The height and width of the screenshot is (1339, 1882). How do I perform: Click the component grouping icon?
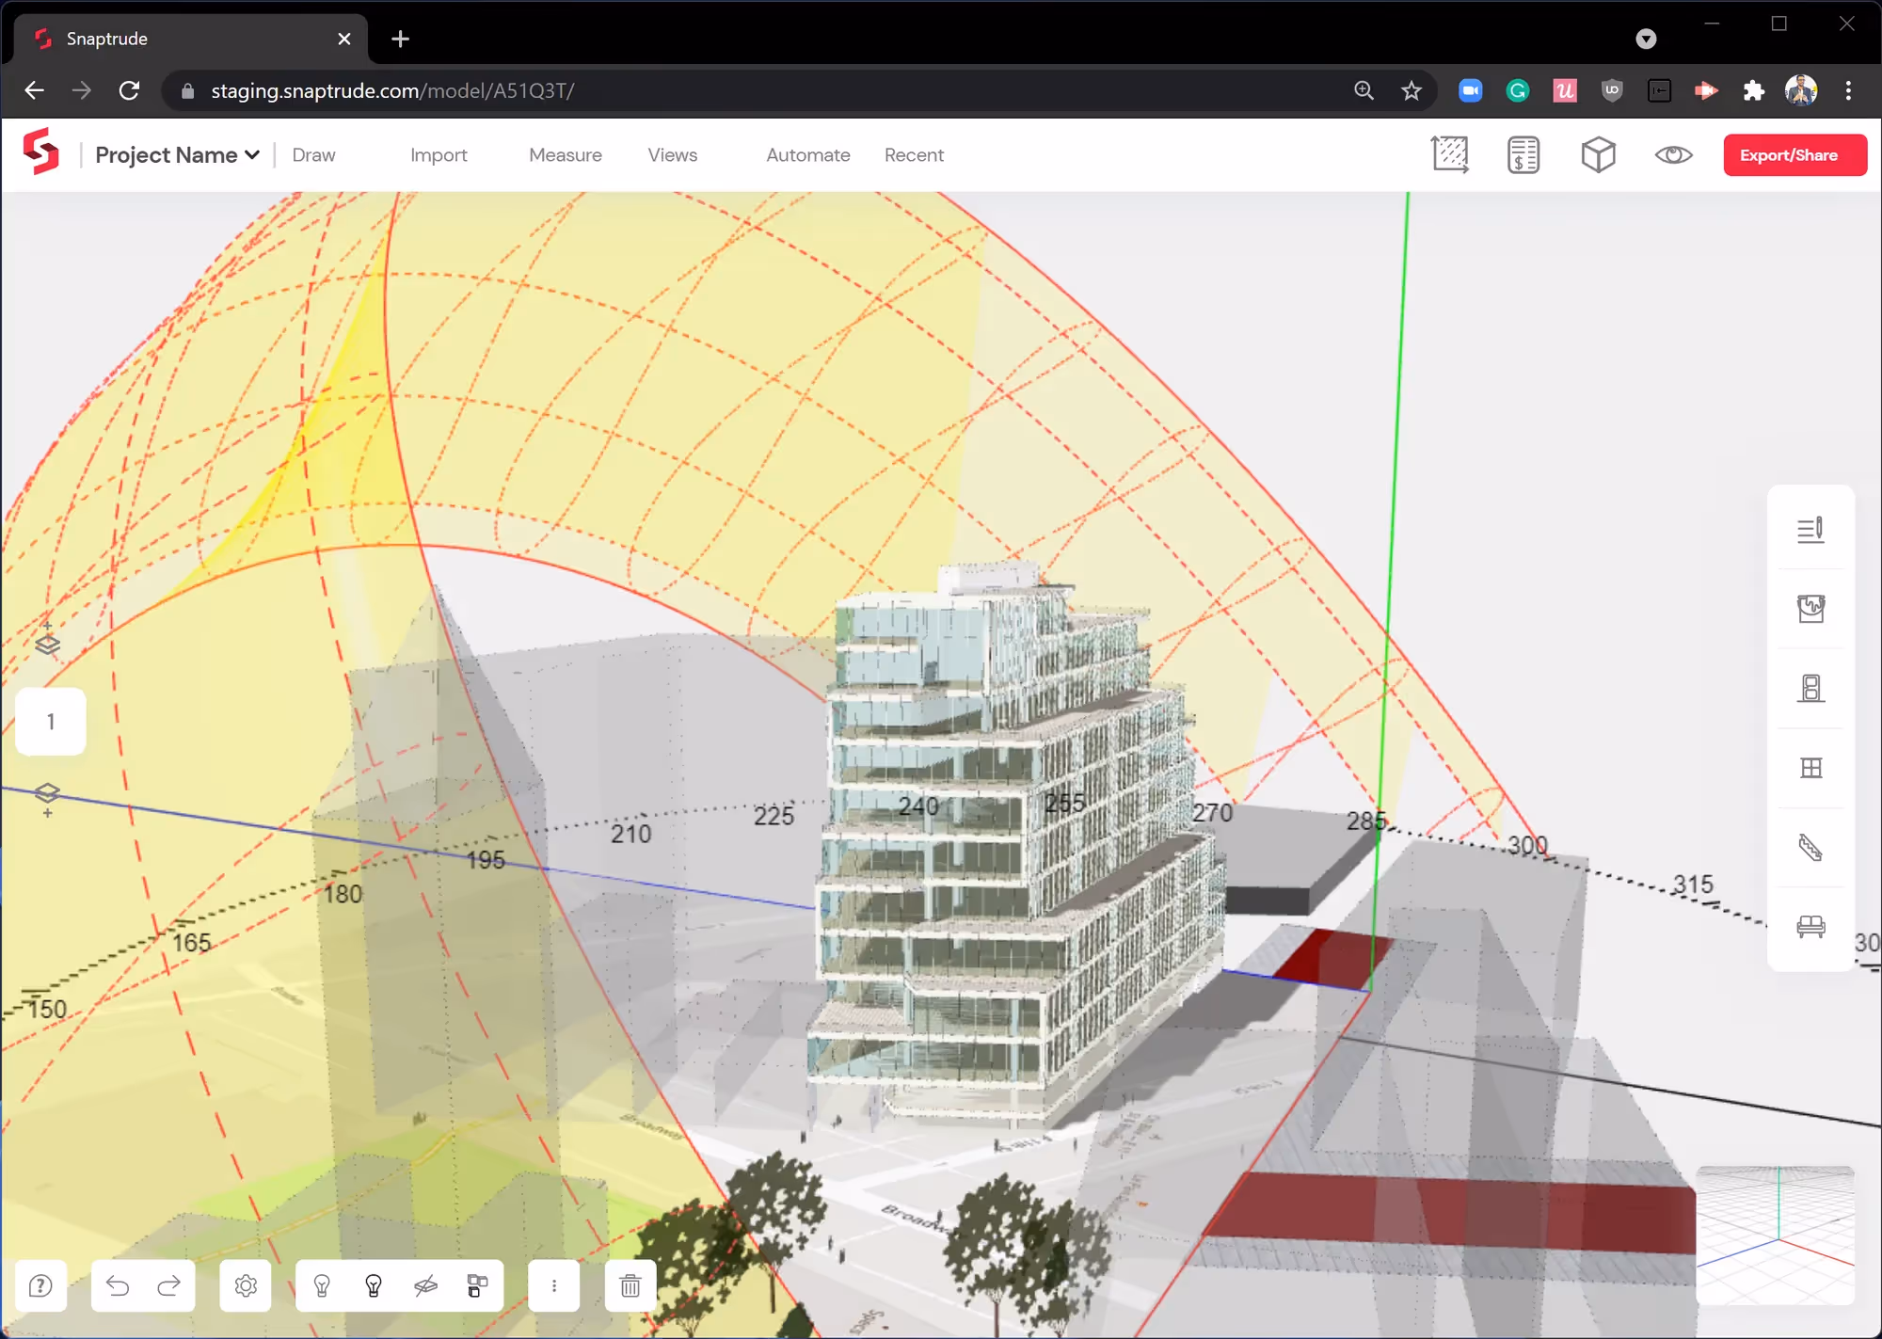477,1285
